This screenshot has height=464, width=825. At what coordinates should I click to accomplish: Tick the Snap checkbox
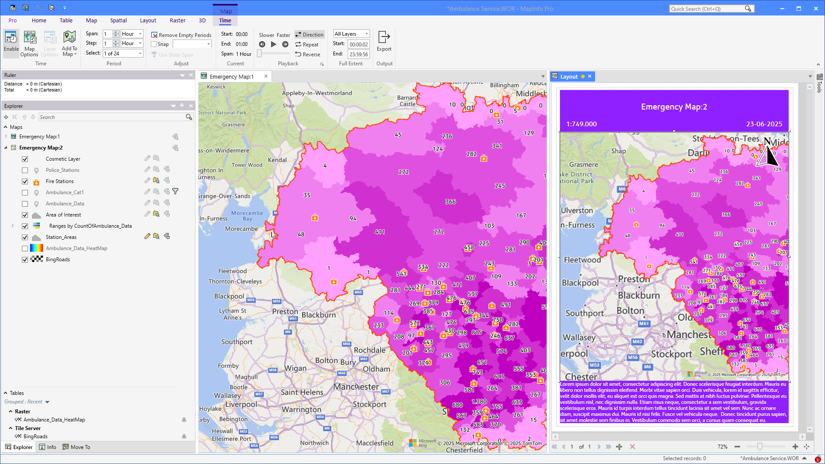click(154, 44)
